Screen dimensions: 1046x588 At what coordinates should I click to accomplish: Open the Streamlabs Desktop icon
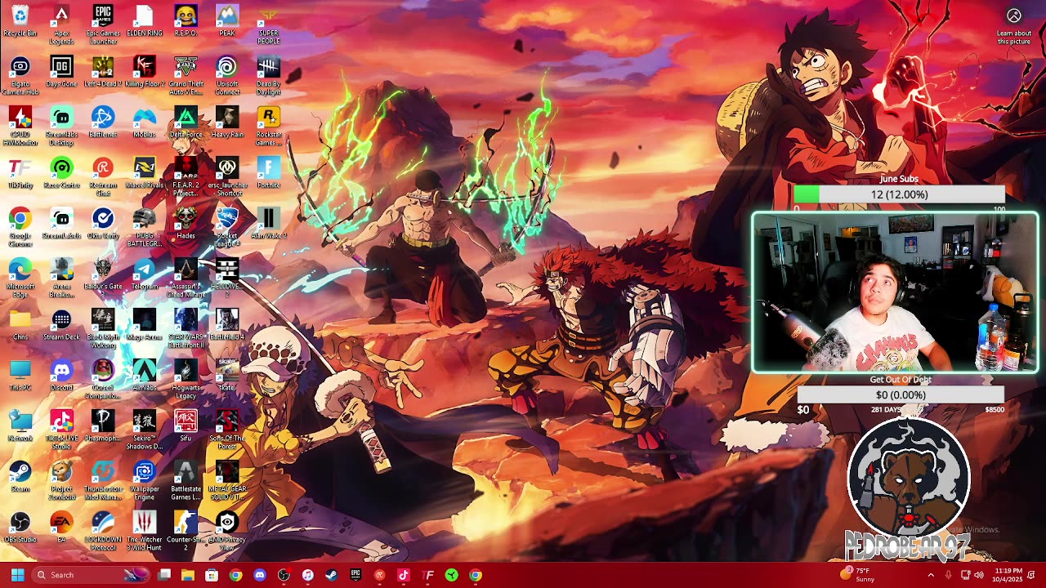(x=61, y=126)
